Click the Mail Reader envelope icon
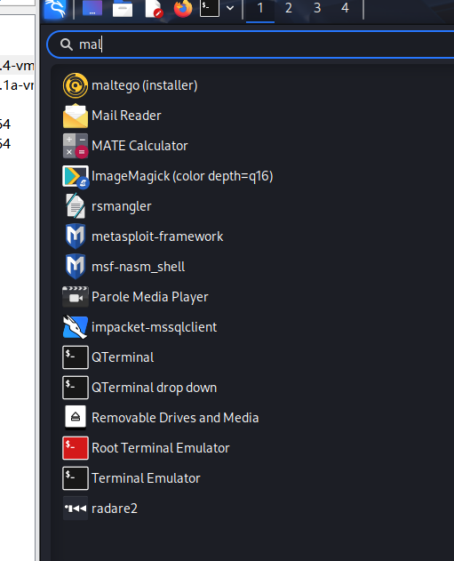The width and height of the screenshot is (454, 561). pos(76,116)
